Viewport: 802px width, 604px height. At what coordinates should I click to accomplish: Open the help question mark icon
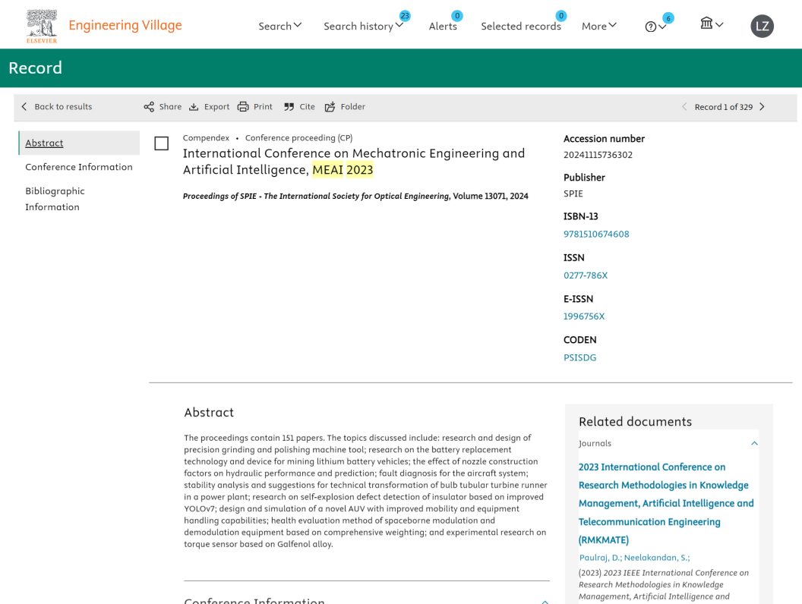[651, 27]
